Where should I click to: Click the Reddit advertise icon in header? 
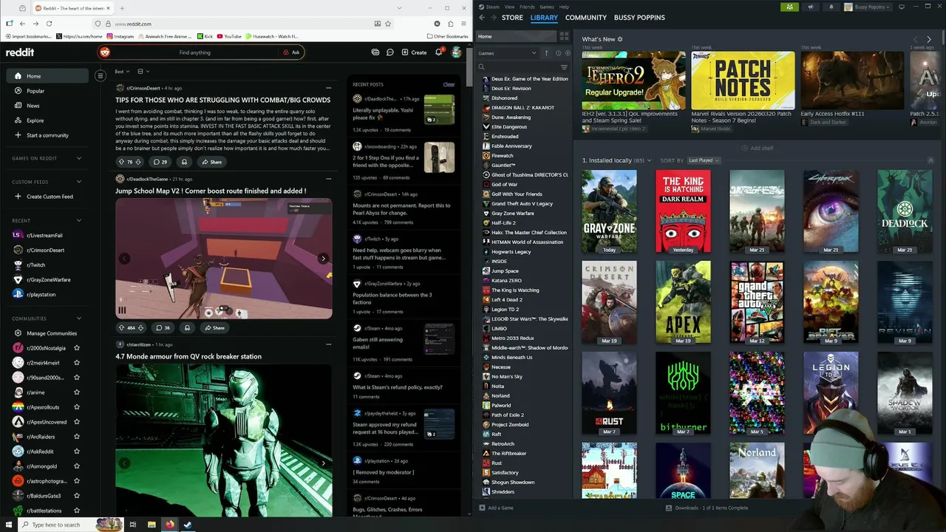(x=375, y=52)
